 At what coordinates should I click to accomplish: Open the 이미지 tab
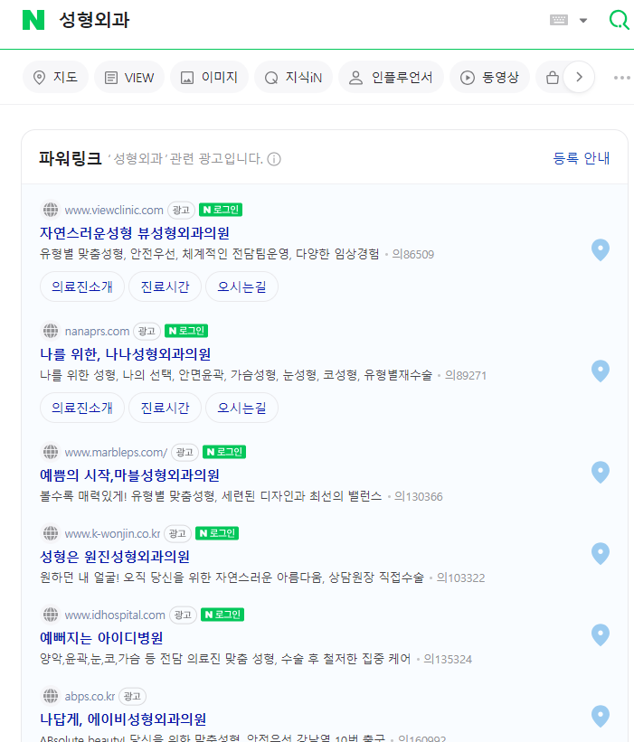point(209,77)
